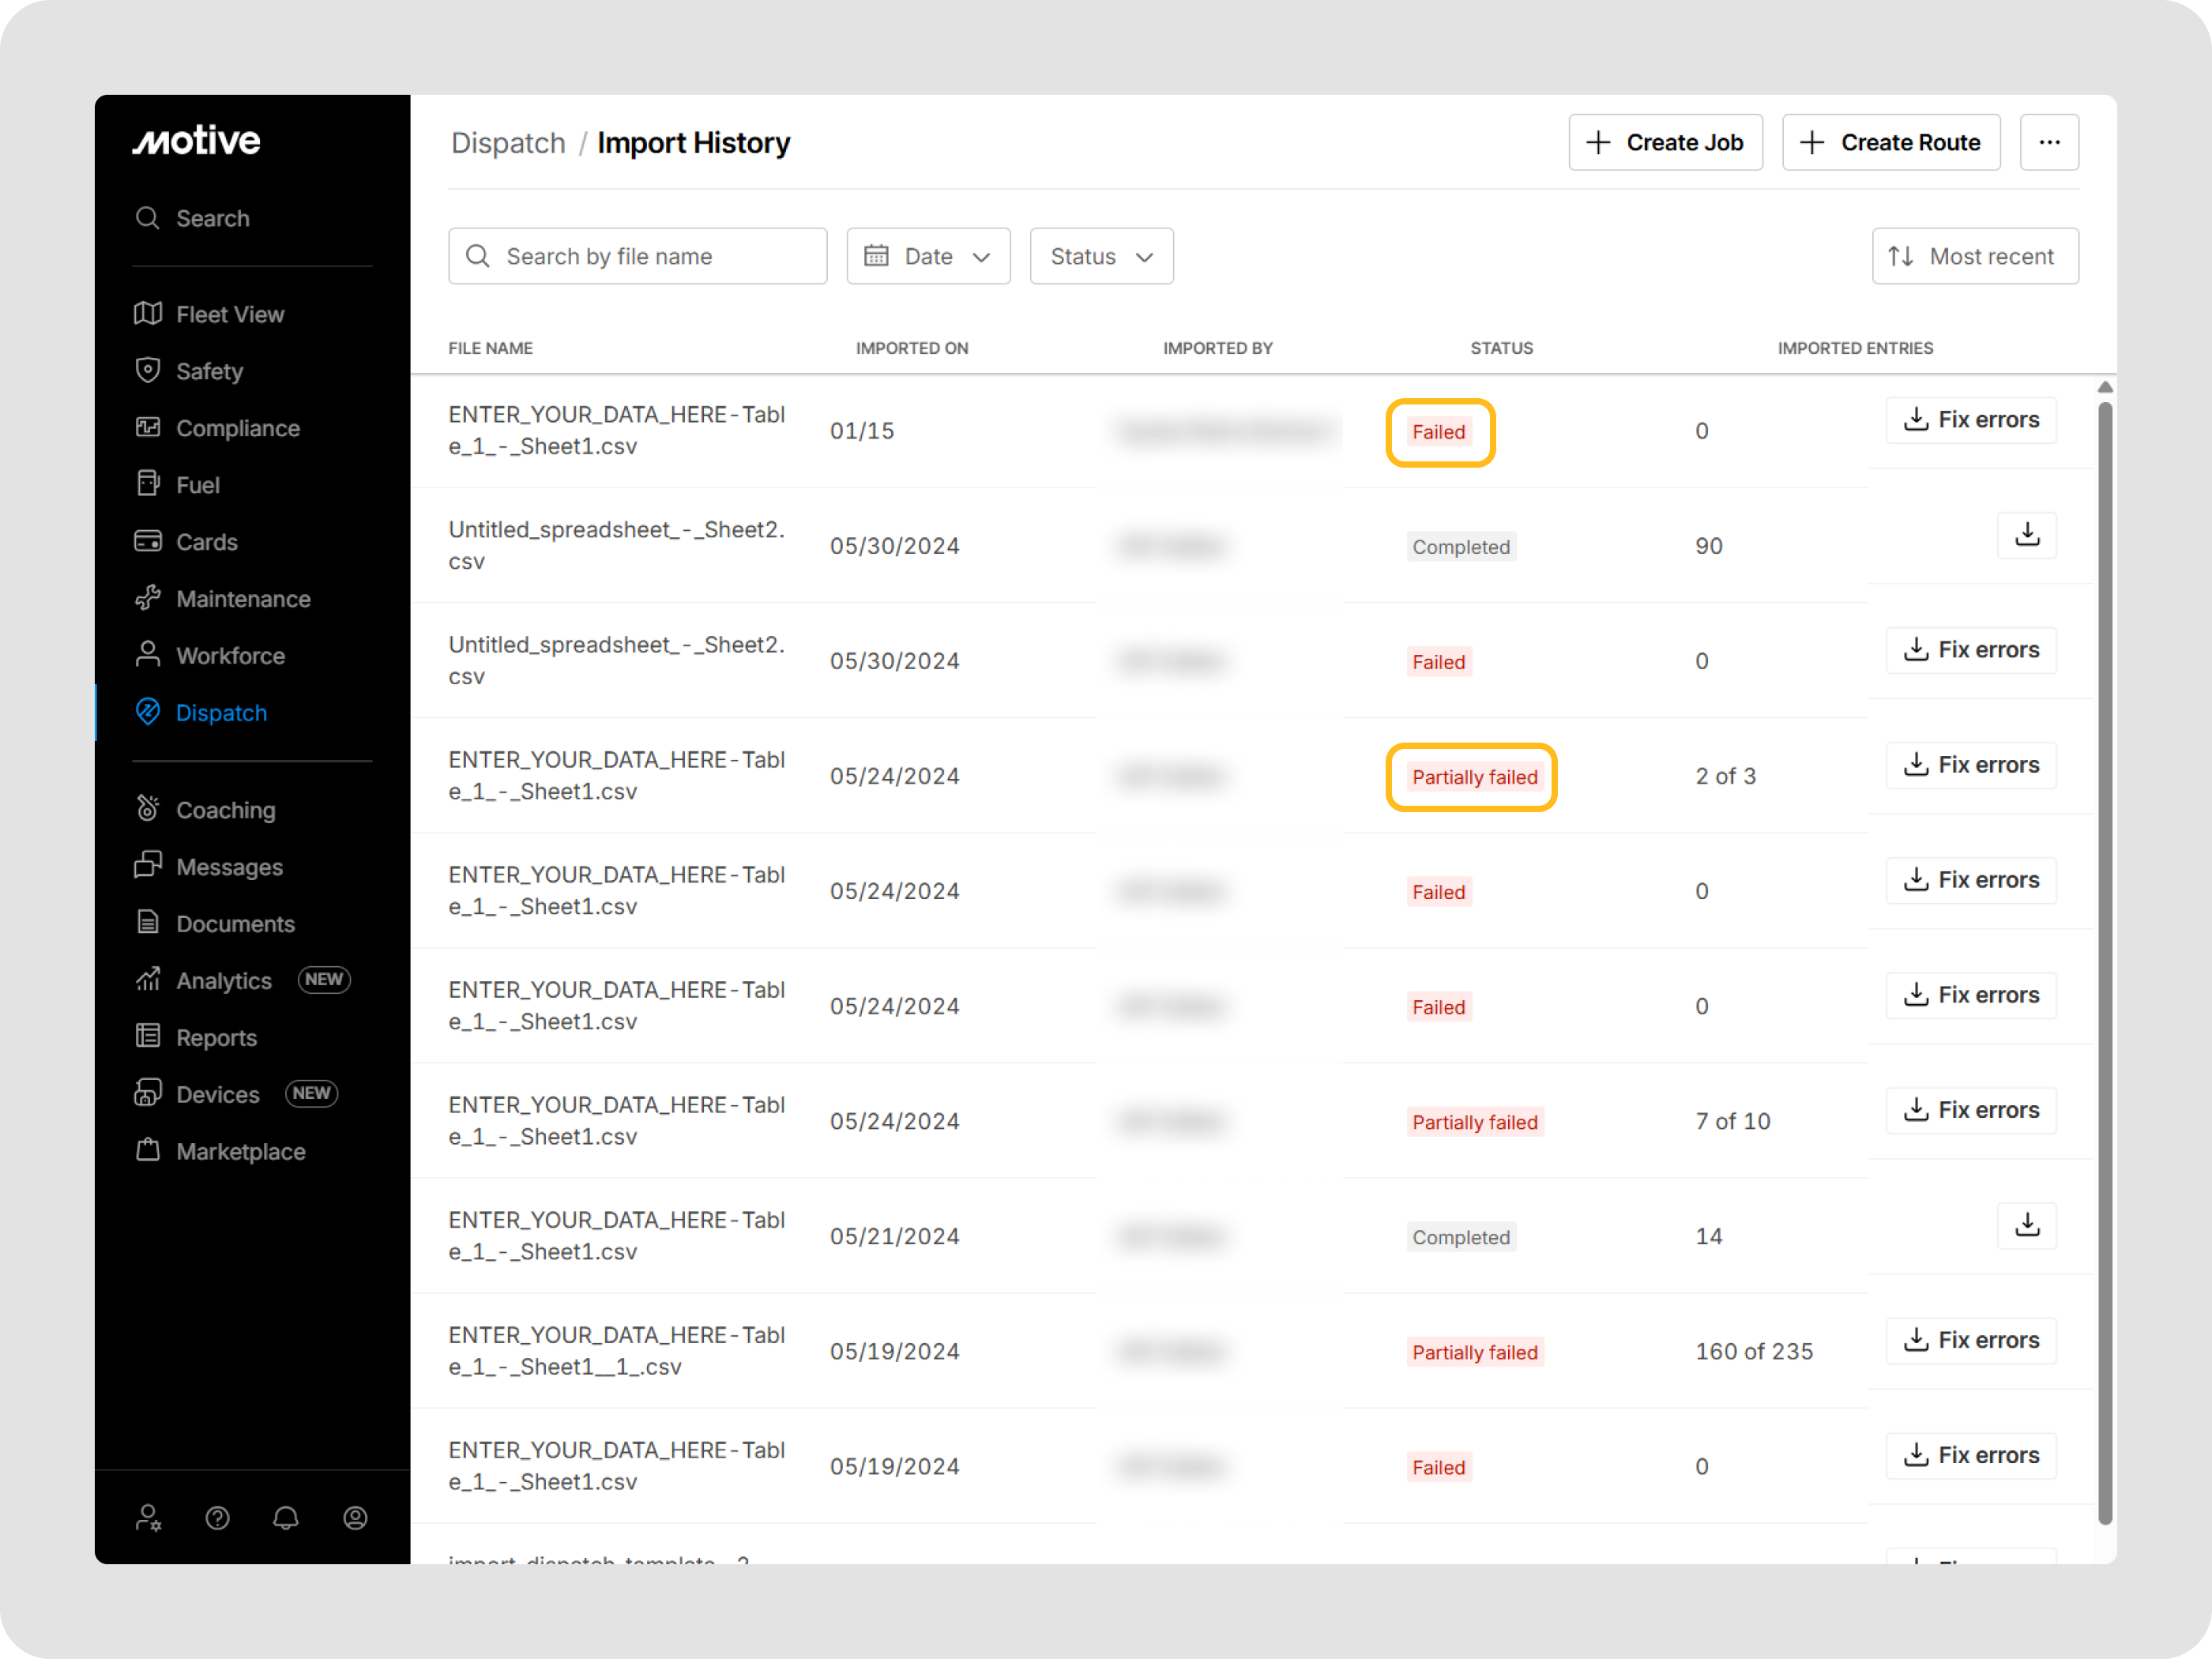Screen dimensions: 2212x1659
Task: Navigate to Marketplace section
Action: point(240,1152)
